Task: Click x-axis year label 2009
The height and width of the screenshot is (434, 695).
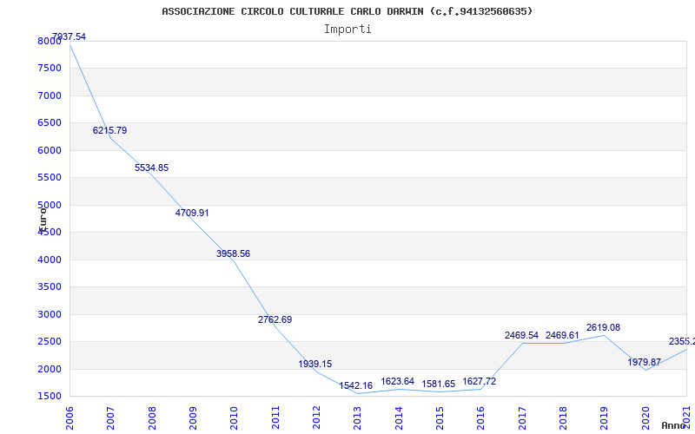Action: click(193, 418)
